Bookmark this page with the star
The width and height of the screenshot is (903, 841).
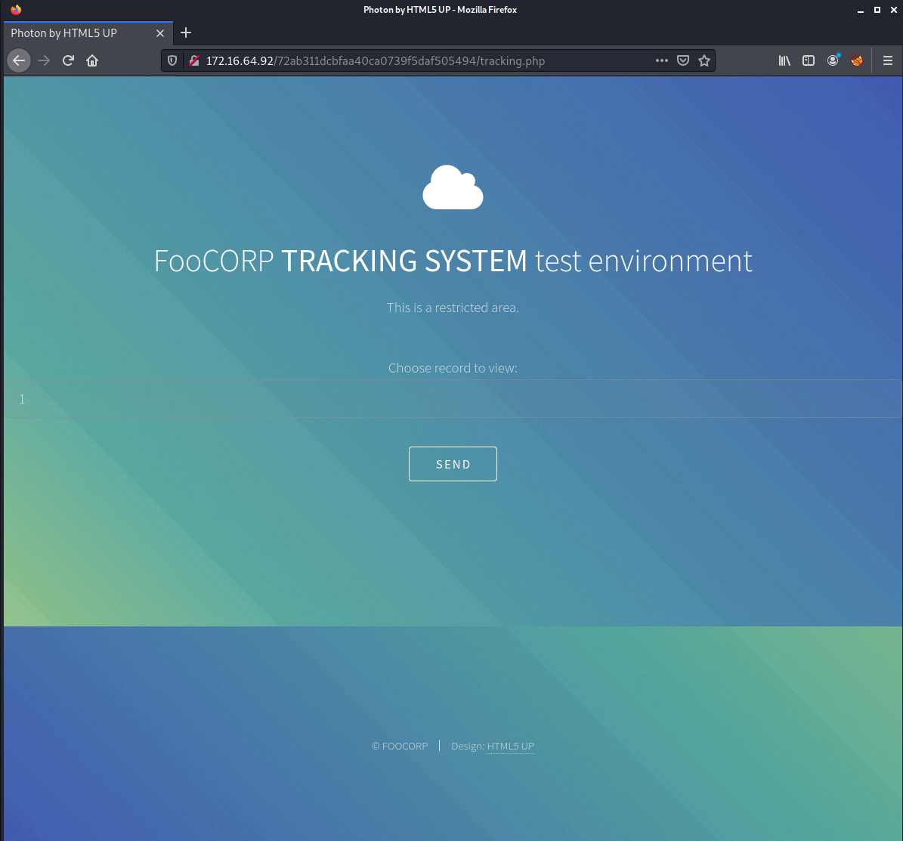(x=704, y=60)
